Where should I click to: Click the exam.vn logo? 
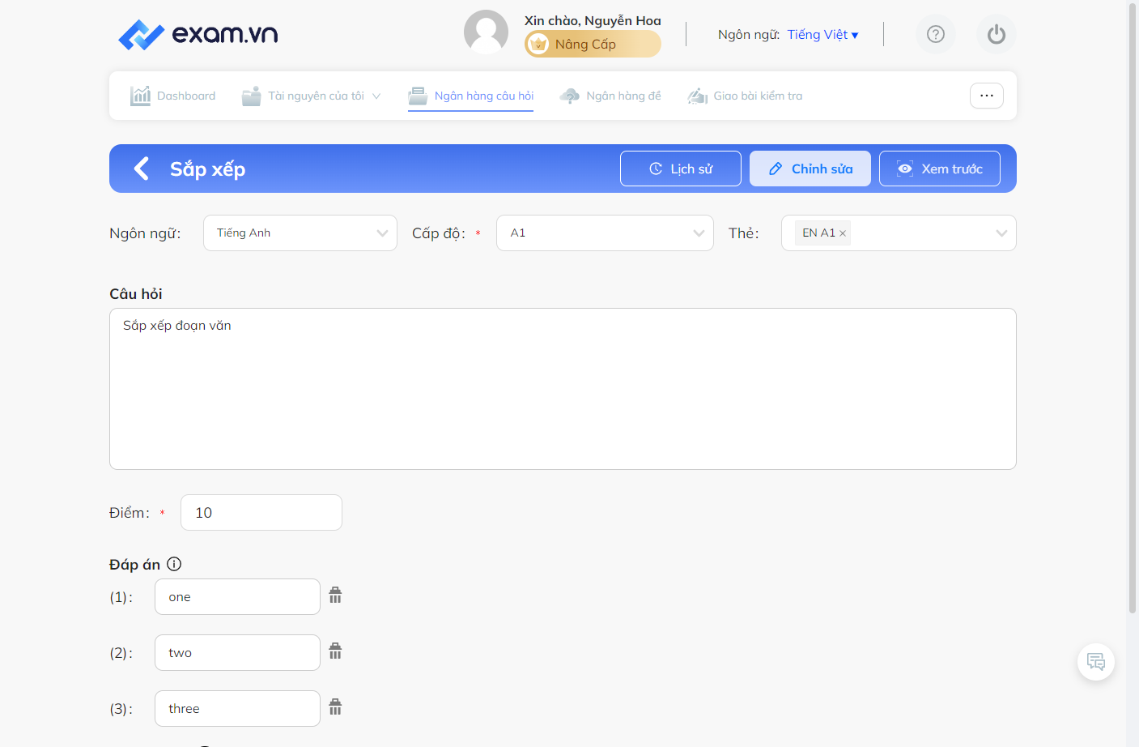198,34
